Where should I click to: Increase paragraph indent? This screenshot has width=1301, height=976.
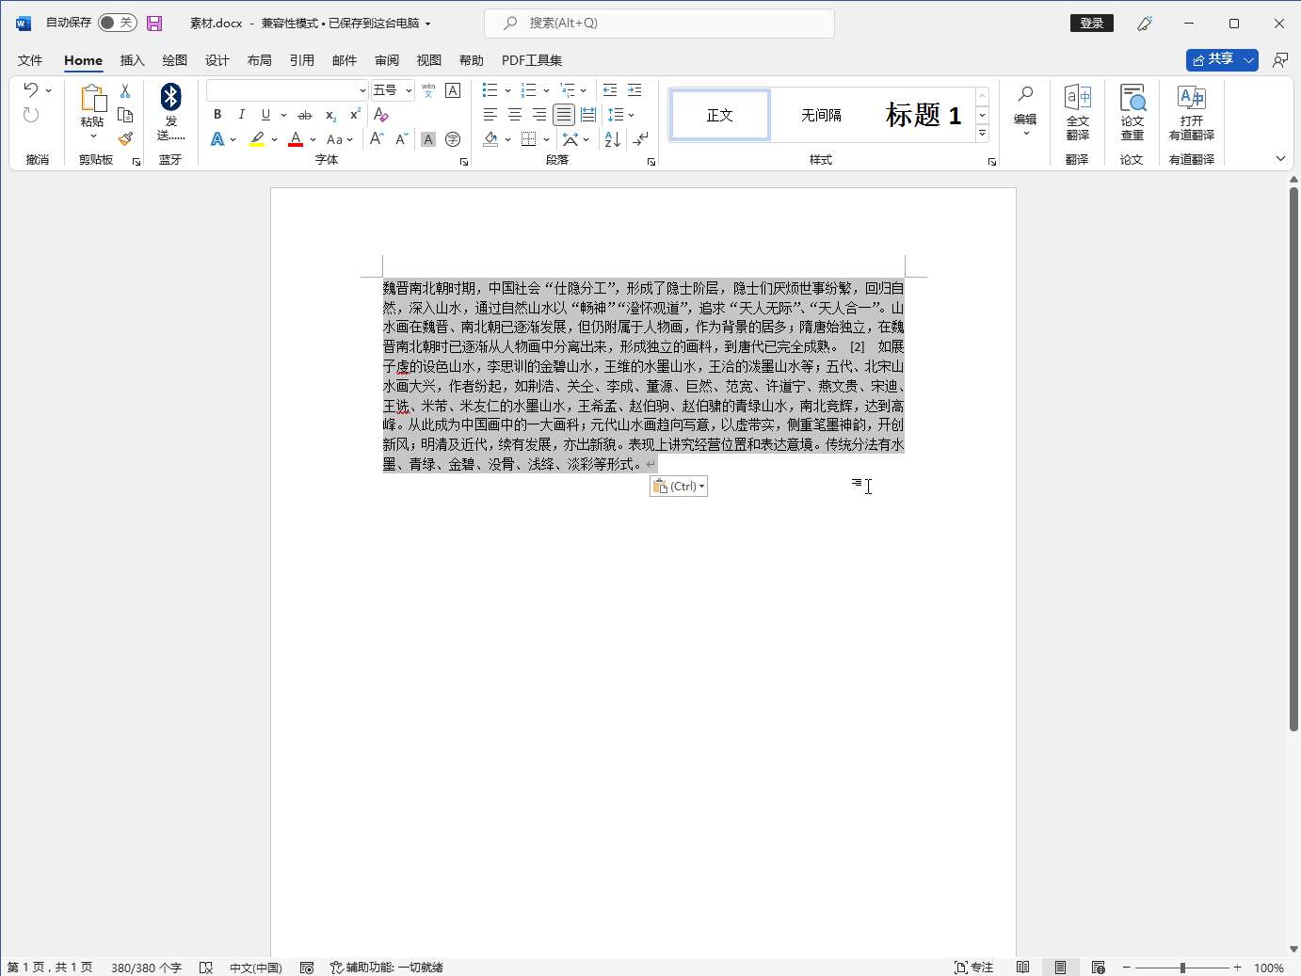coord(634,90)
